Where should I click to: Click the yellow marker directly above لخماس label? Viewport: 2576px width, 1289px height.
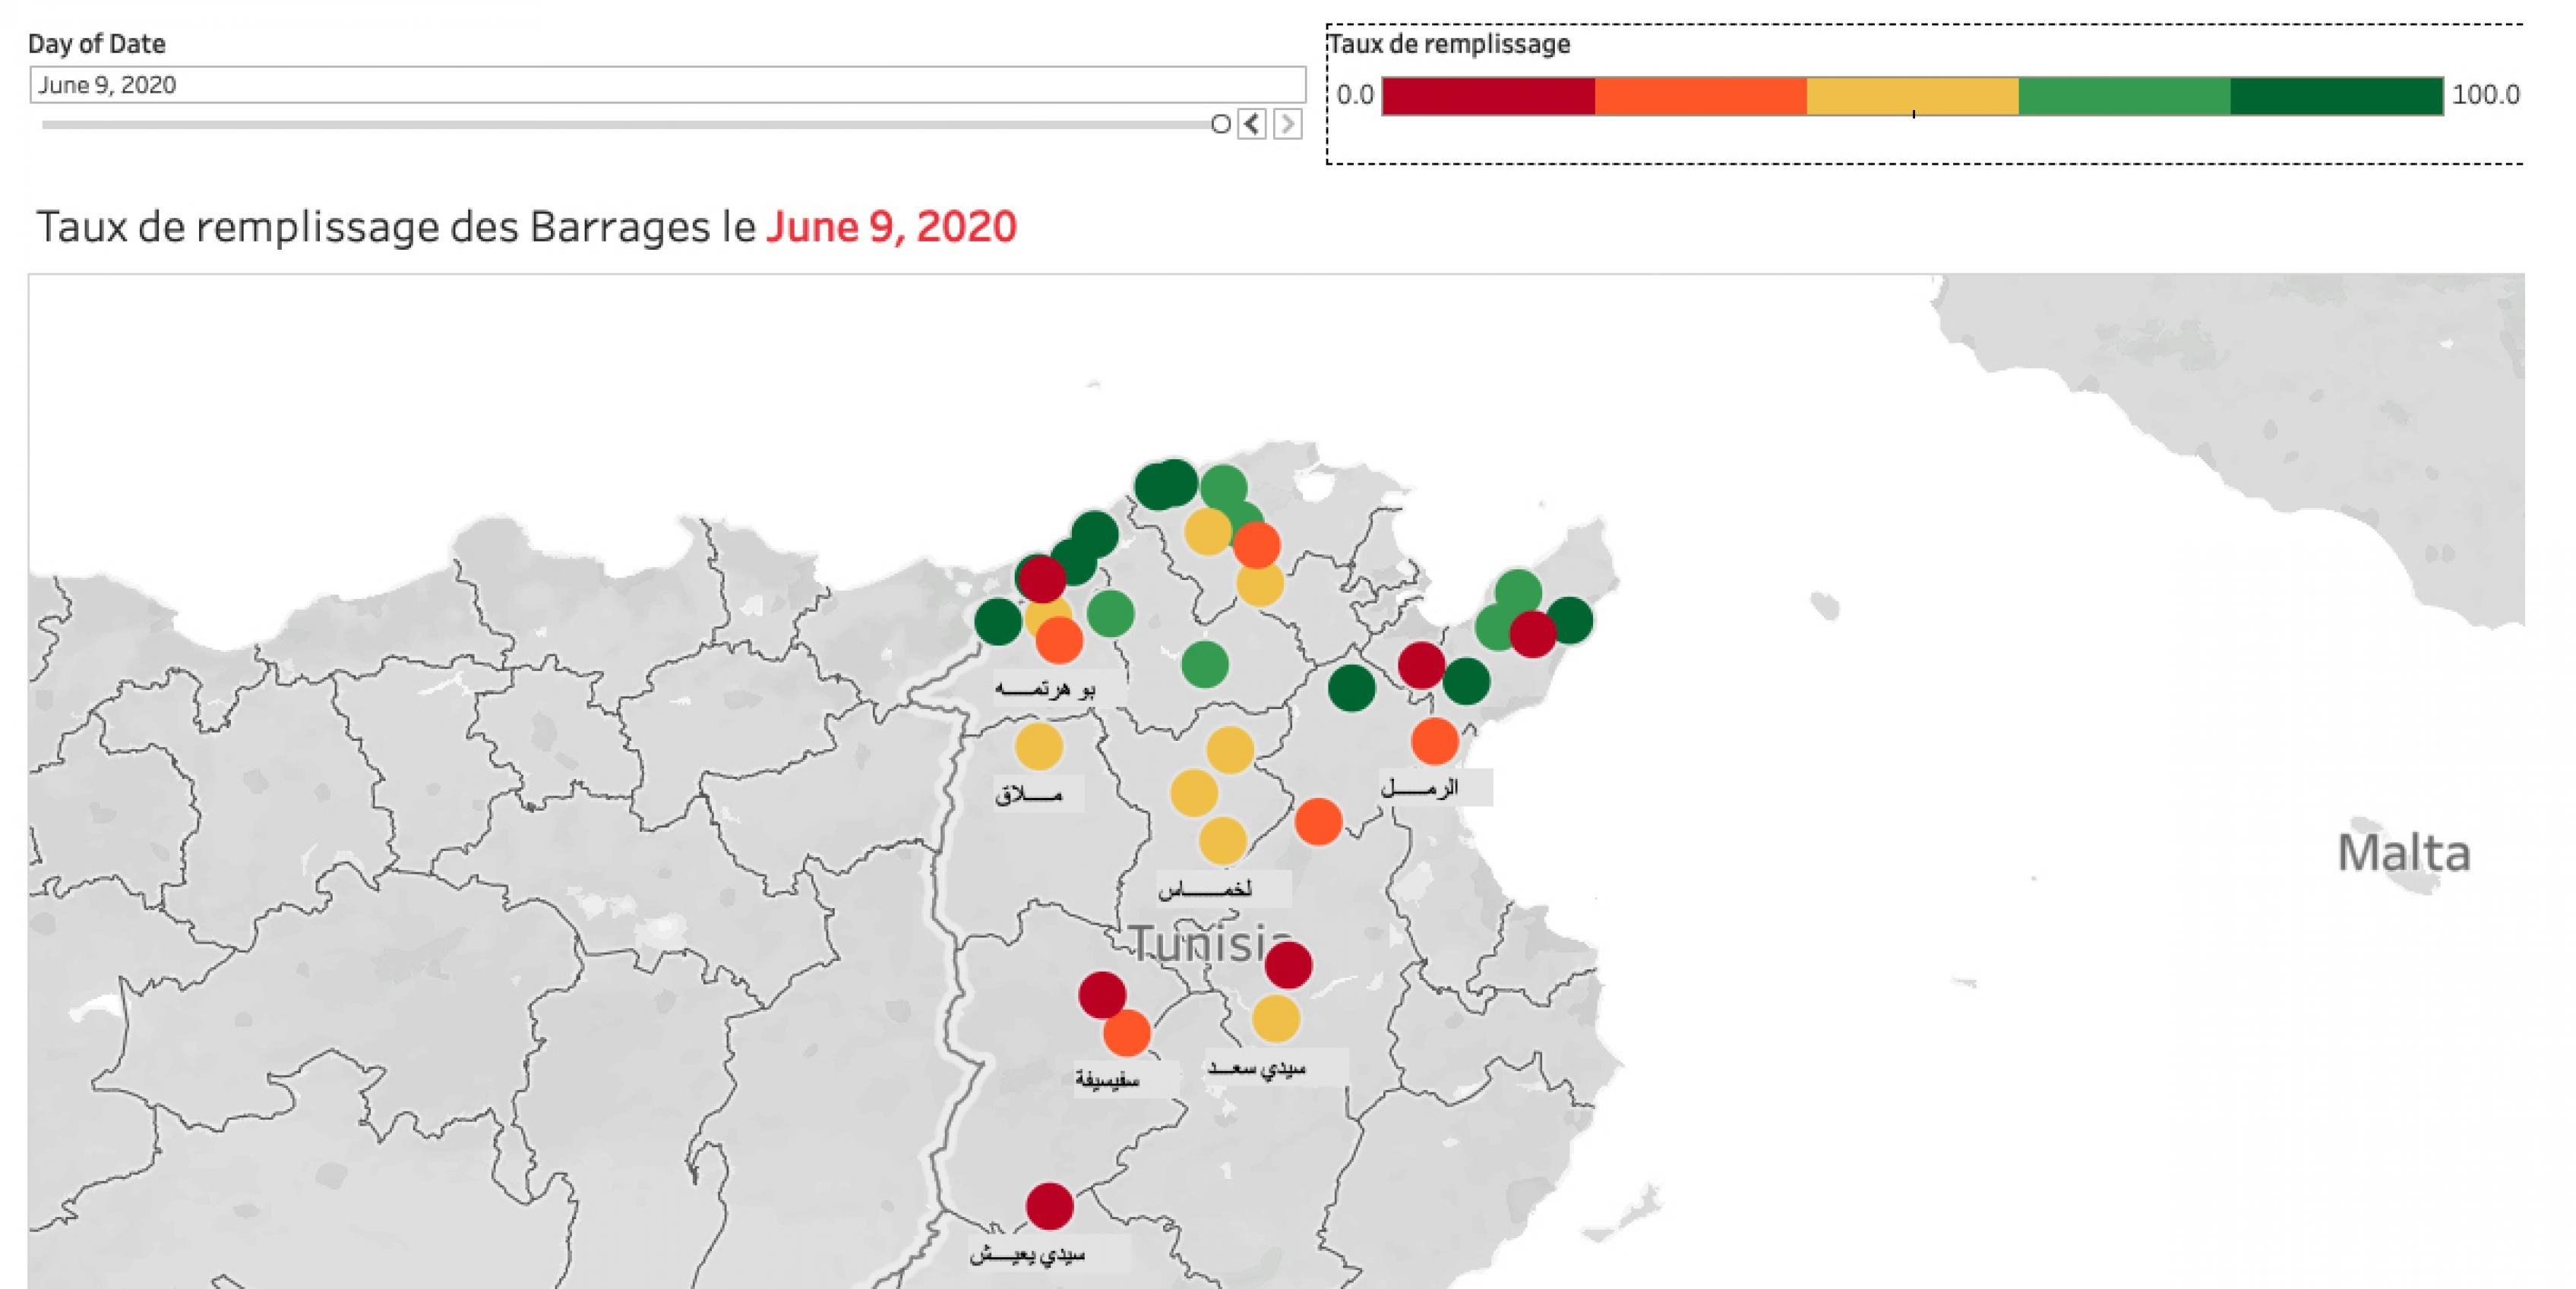[1222, 840]
